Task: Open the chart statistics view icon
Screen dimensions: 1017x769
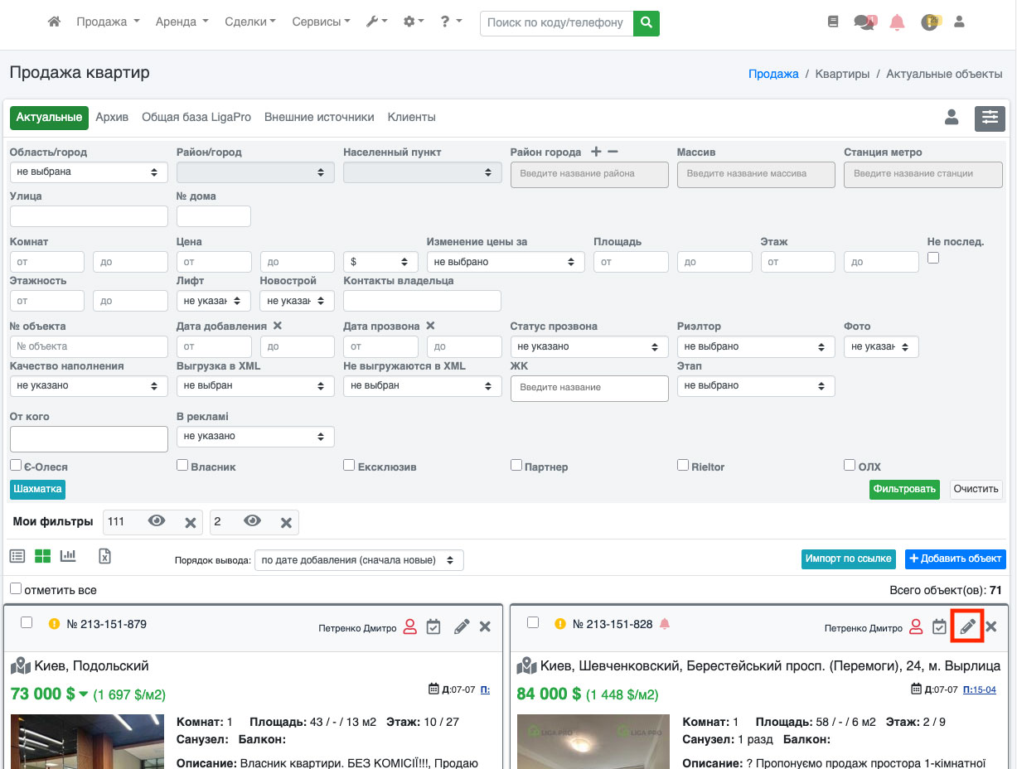Action: click(68, 556)
